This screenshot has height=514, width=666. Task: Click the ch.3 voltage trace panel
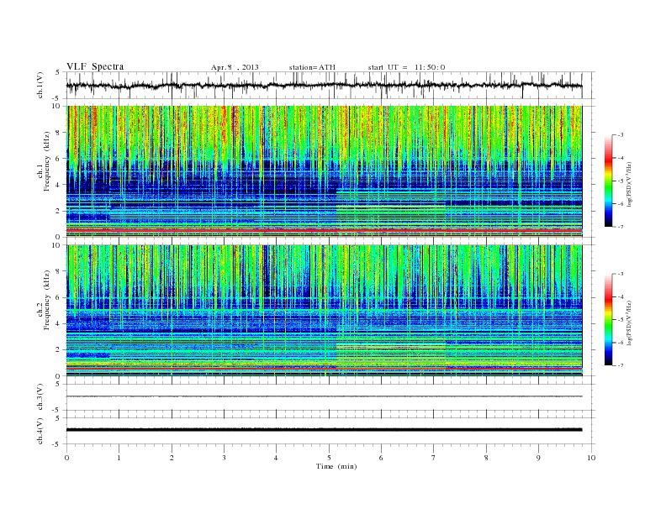tap(330, 397)
